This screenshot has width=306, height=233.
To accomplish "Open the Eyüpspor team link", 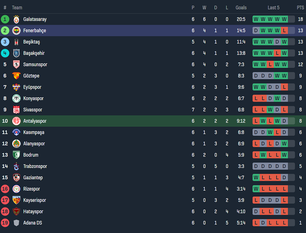I will pos(32,87).
